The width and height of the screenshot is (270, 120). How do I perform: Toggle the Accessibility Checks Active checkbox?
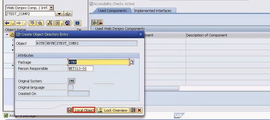(x=91, y=4)
